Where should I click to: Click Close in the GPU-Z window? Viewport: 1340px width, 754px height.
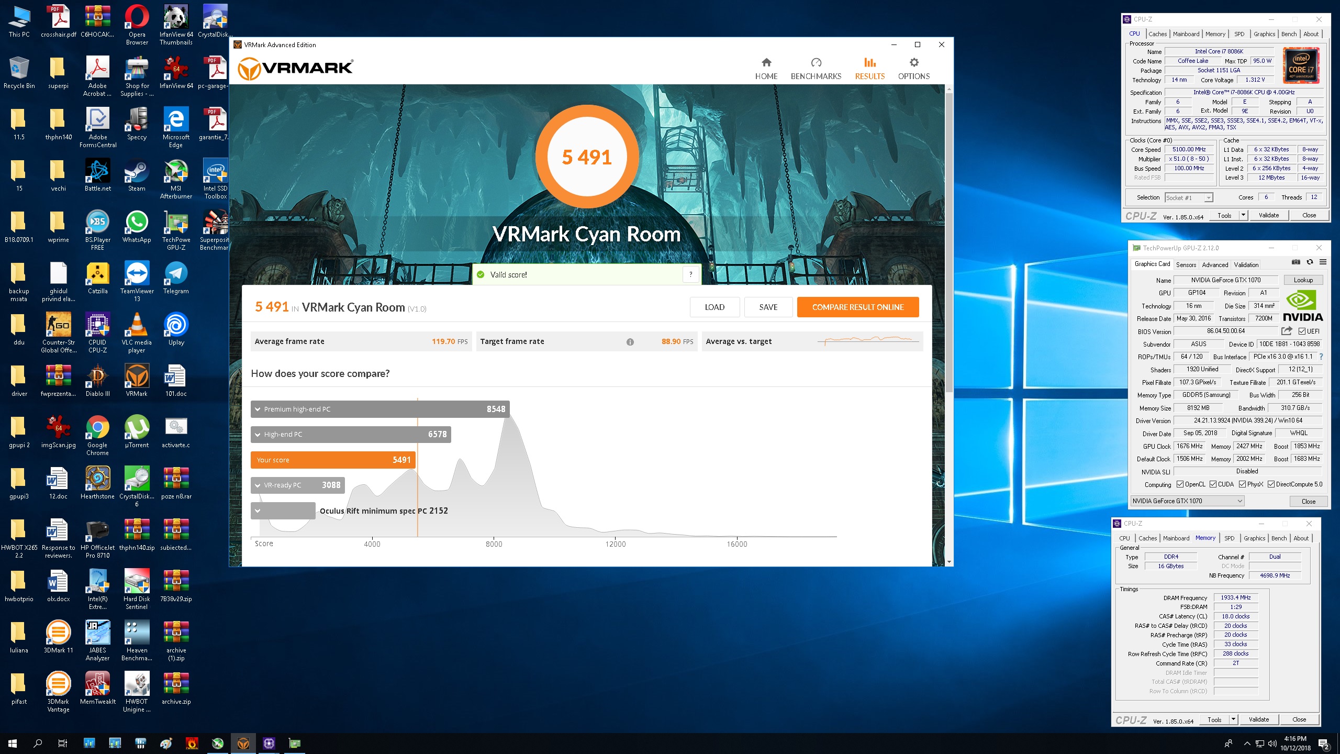pos(1308,501)
